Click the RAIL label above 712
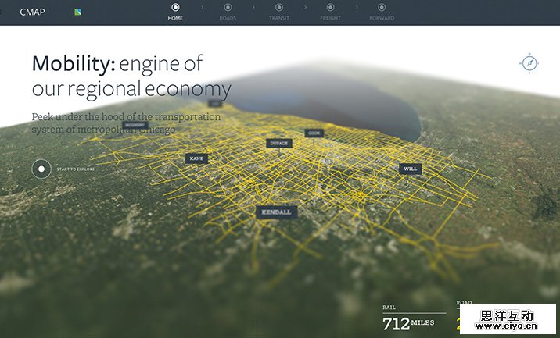 point(389,308)
